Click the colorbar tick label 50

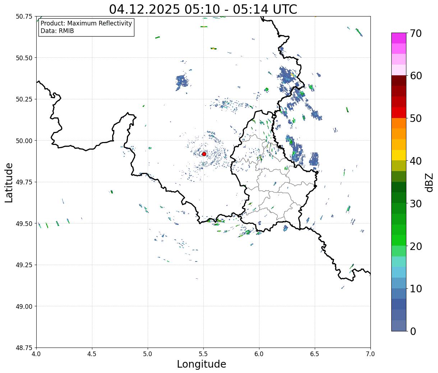point(415,118)
